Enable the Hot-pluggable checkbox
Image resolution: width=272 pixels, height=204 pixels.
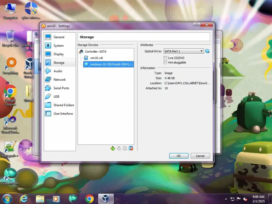[165, 62]
